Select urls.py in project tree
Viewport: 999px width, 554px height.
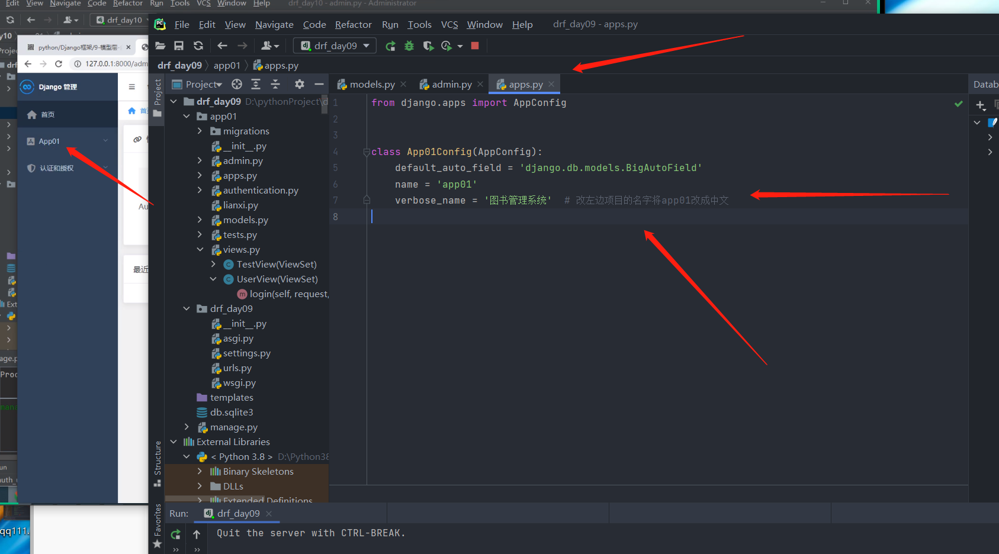[x=237, y=368]
